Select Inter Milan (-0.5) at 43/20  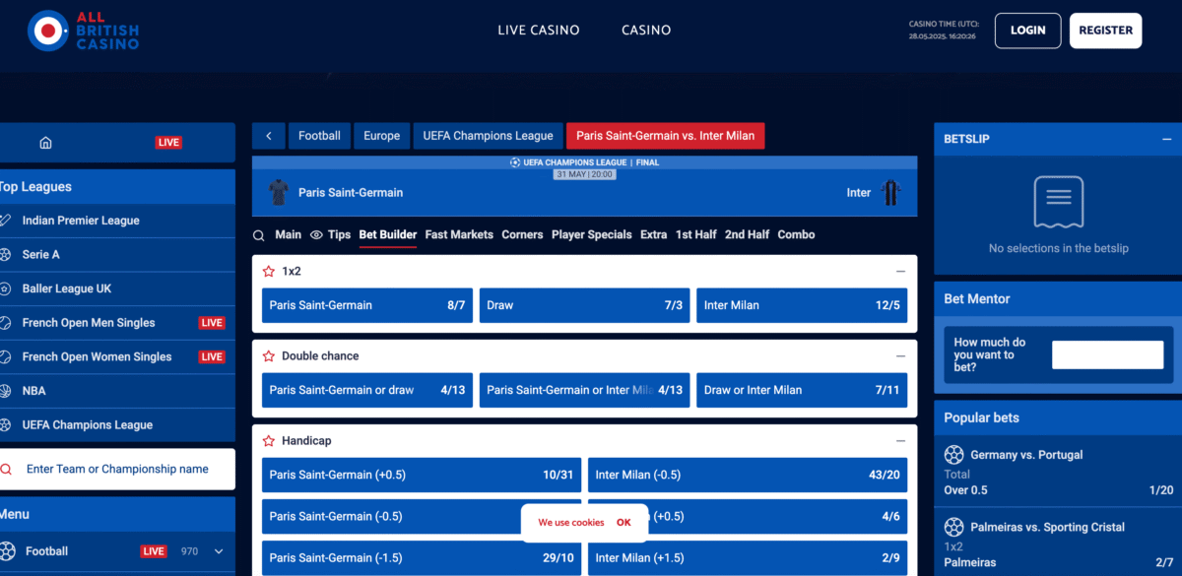748,475
